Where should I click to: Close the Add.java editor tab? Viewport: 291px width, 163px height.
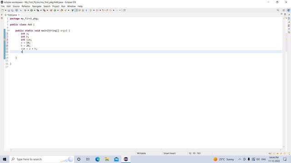[x=19, y=15]
